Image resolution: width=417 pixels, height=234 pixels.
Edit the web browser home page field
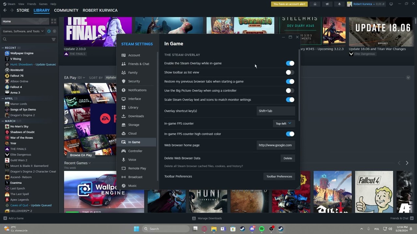point(276,145)
